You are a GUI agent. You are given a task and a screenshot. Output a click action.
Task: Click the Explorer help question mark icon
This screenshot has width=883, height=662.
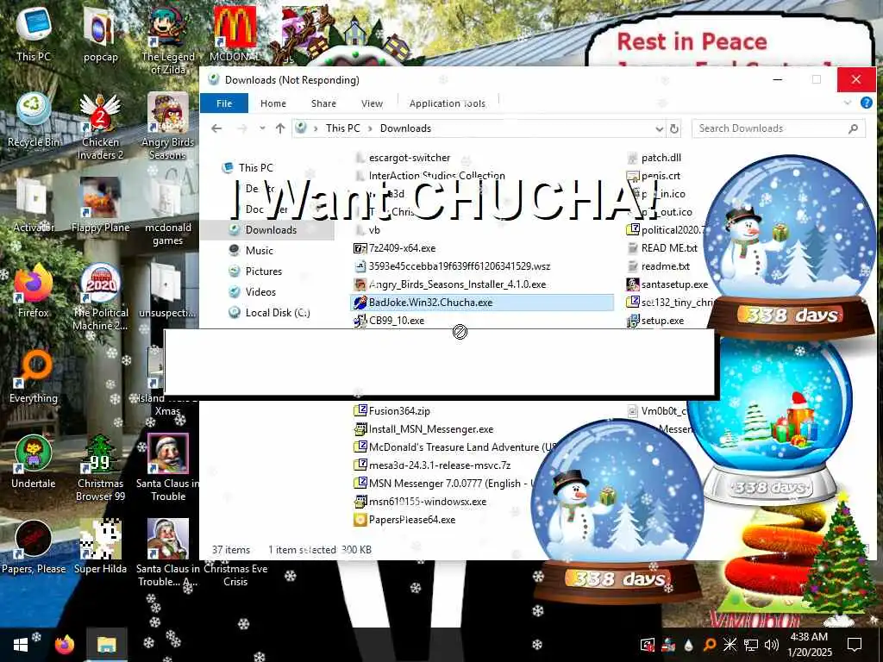tap(866, 103)
